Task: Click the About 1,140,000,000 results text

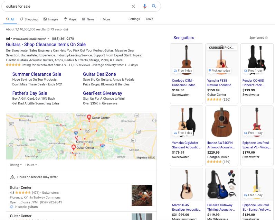Action: click(37, 29)
